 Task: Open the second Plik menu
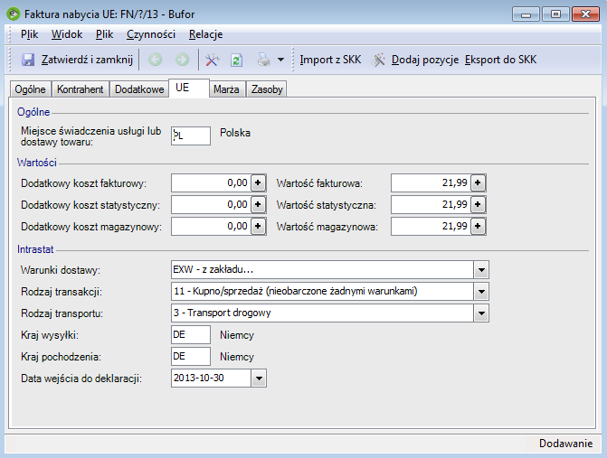pyautogui.click(x=105, y=34)
